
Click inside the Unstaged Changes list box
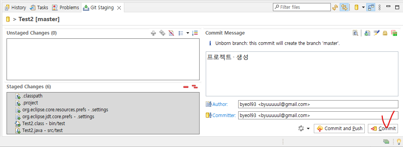coord(103,59)
